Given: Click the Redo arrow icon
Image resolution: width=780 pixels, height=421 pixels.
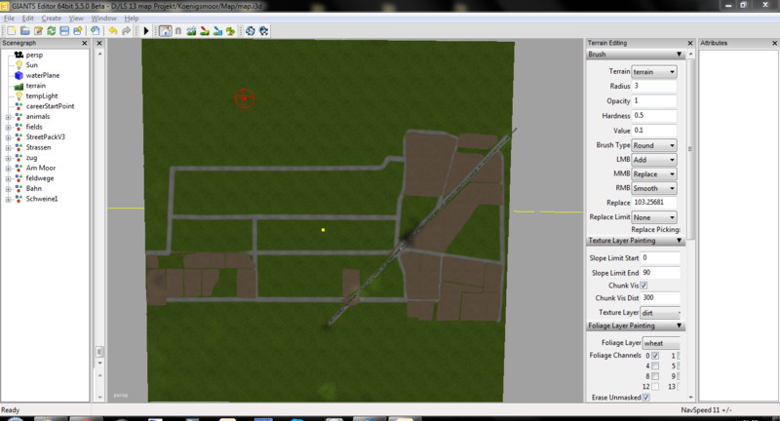Looking at the screenshot, I should [127, 31].
